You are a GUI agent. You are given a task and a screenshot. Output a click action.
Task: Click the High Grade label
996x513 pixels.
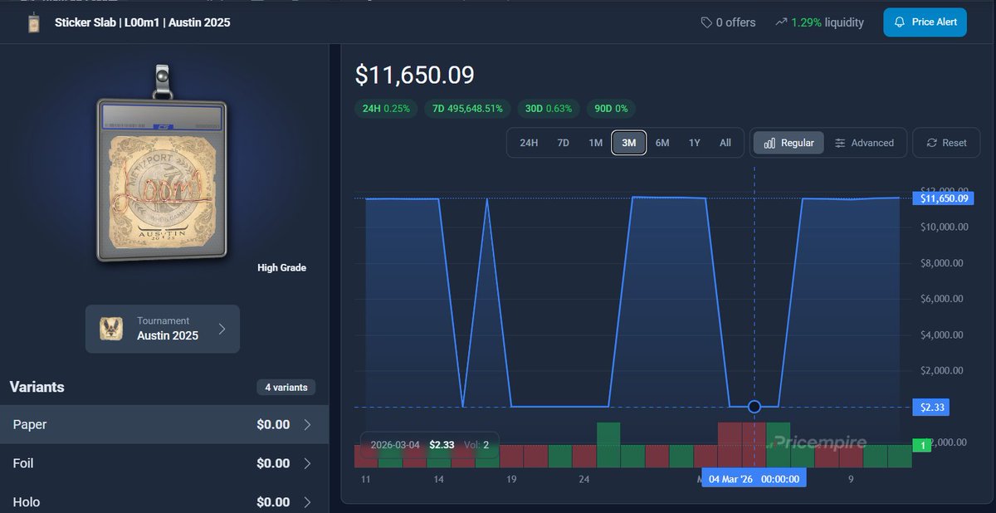281,268
